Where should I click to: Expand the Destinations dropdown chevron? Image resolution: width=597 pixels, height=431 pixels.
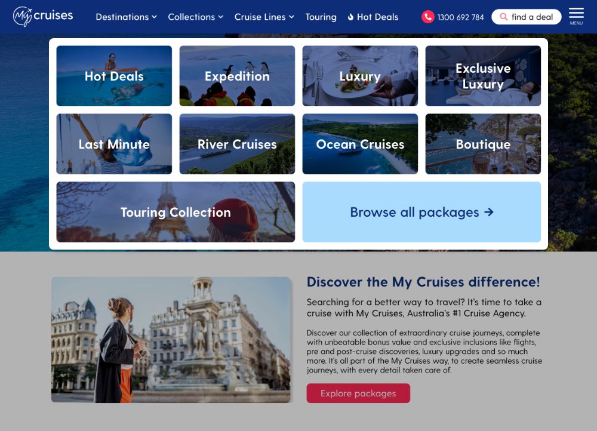coord(154,17)
